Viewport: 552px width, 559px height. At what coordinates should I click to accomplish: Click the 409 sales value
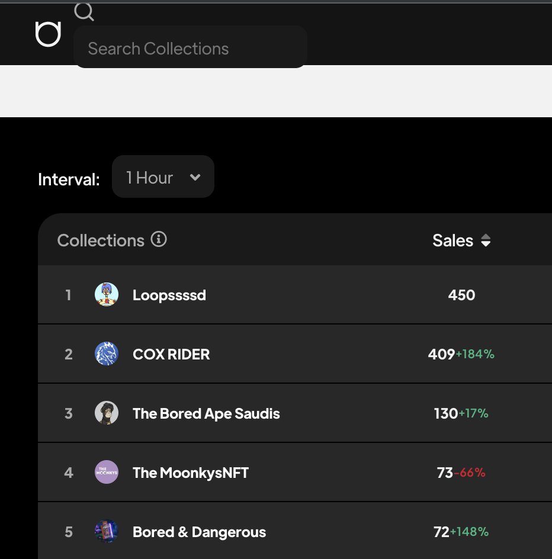click(x=441, y=354)
